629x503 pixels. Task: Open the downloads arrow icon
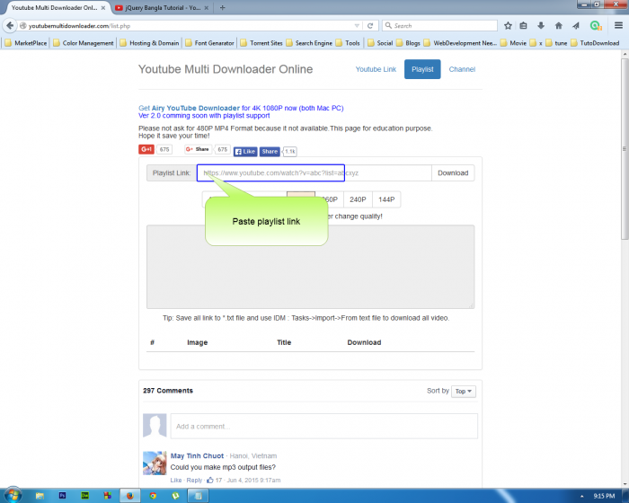click(541, 26)
